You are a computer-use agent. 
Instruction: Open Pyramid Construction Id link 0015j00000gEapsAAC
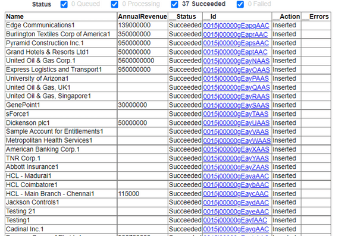pyautogui.click(x=236, y=43)
